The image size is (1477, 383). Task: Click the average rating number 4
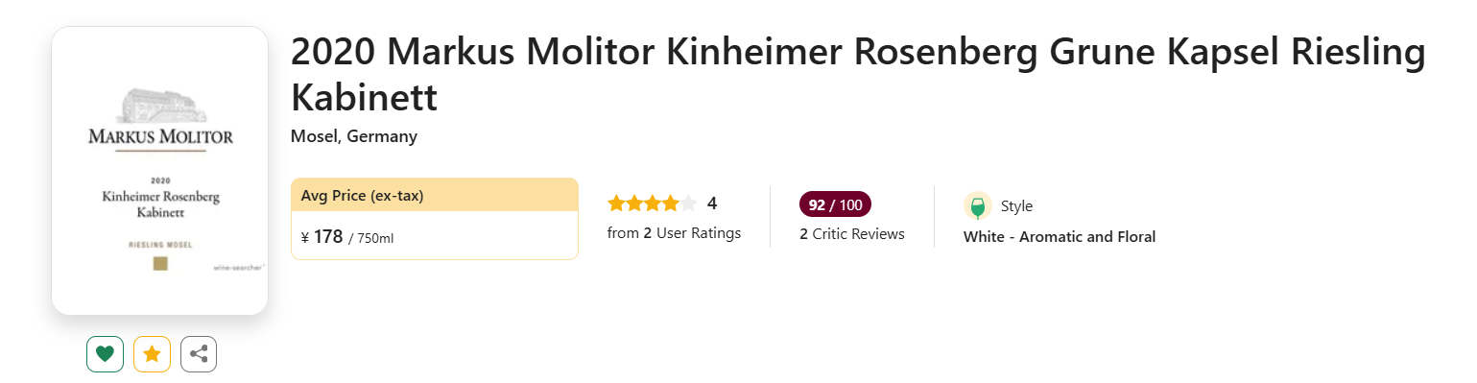point(712,203)
